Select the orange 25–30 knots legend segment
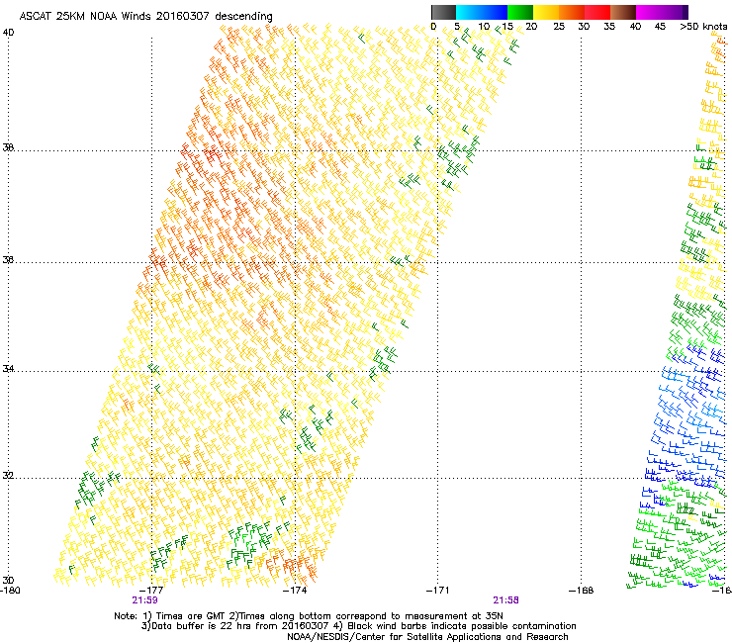 (x=572, y=12)
